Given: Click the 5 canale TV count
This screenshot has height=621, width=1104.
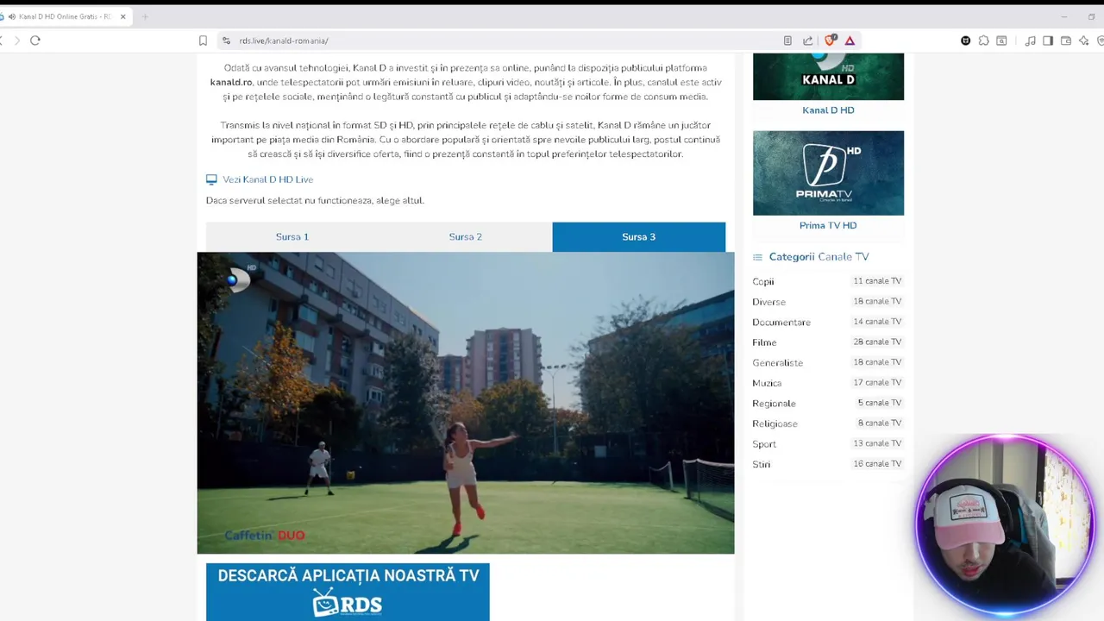Looking at the screenshot, I should pos(880,403).
